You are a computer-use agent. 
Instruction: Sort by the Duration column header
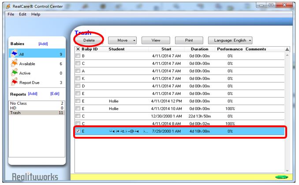199,49
